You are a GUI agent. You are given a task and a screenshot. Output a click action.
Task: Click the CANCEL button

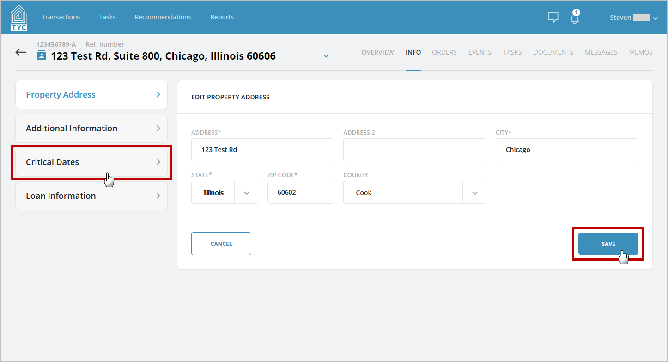[221, 244]
